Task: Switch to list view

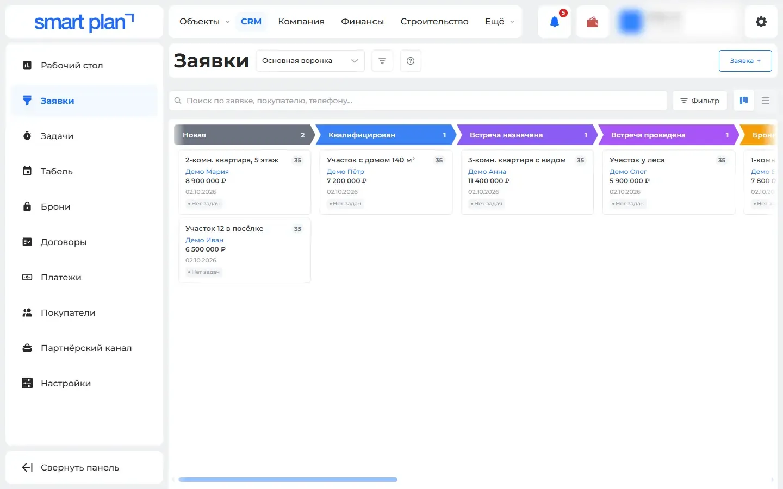Action: click(x=766, y=101)
